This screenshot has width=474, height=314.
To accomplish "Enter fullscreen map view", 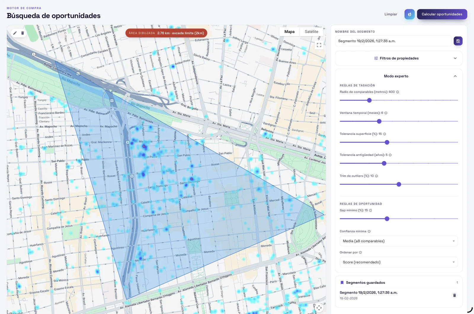I will click(x=319, y=45).
